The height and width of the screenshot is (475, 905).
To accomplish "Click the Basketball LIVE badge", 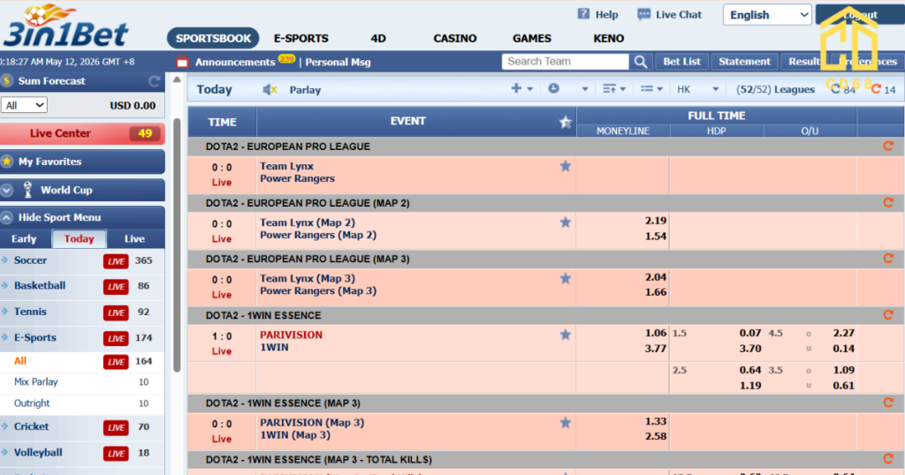I will (x=116, y=286).
